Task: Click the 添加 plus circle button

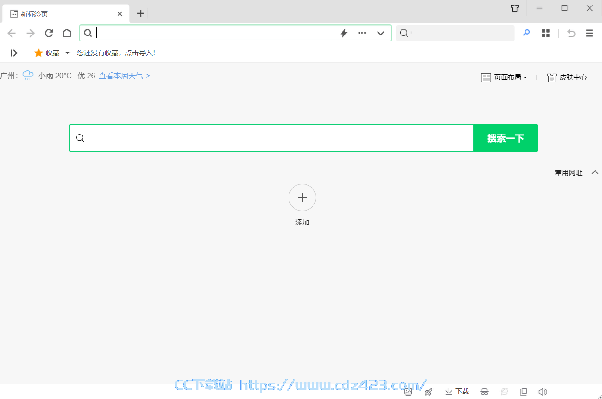Action: 302,198
